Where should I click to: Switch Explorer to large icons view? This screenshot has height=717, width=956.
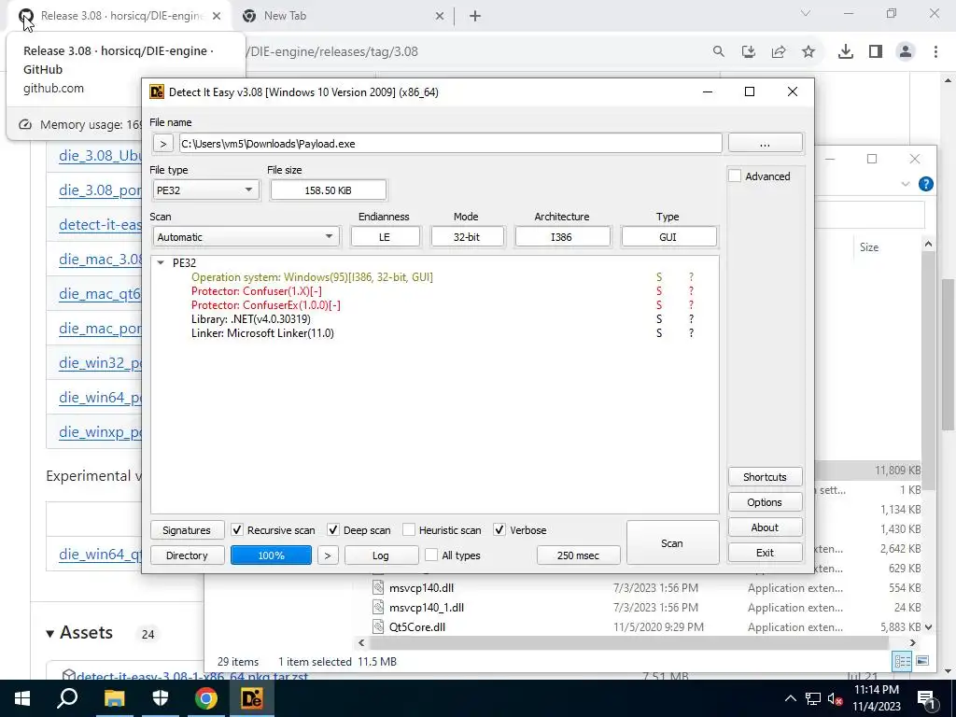coord(922,662)
